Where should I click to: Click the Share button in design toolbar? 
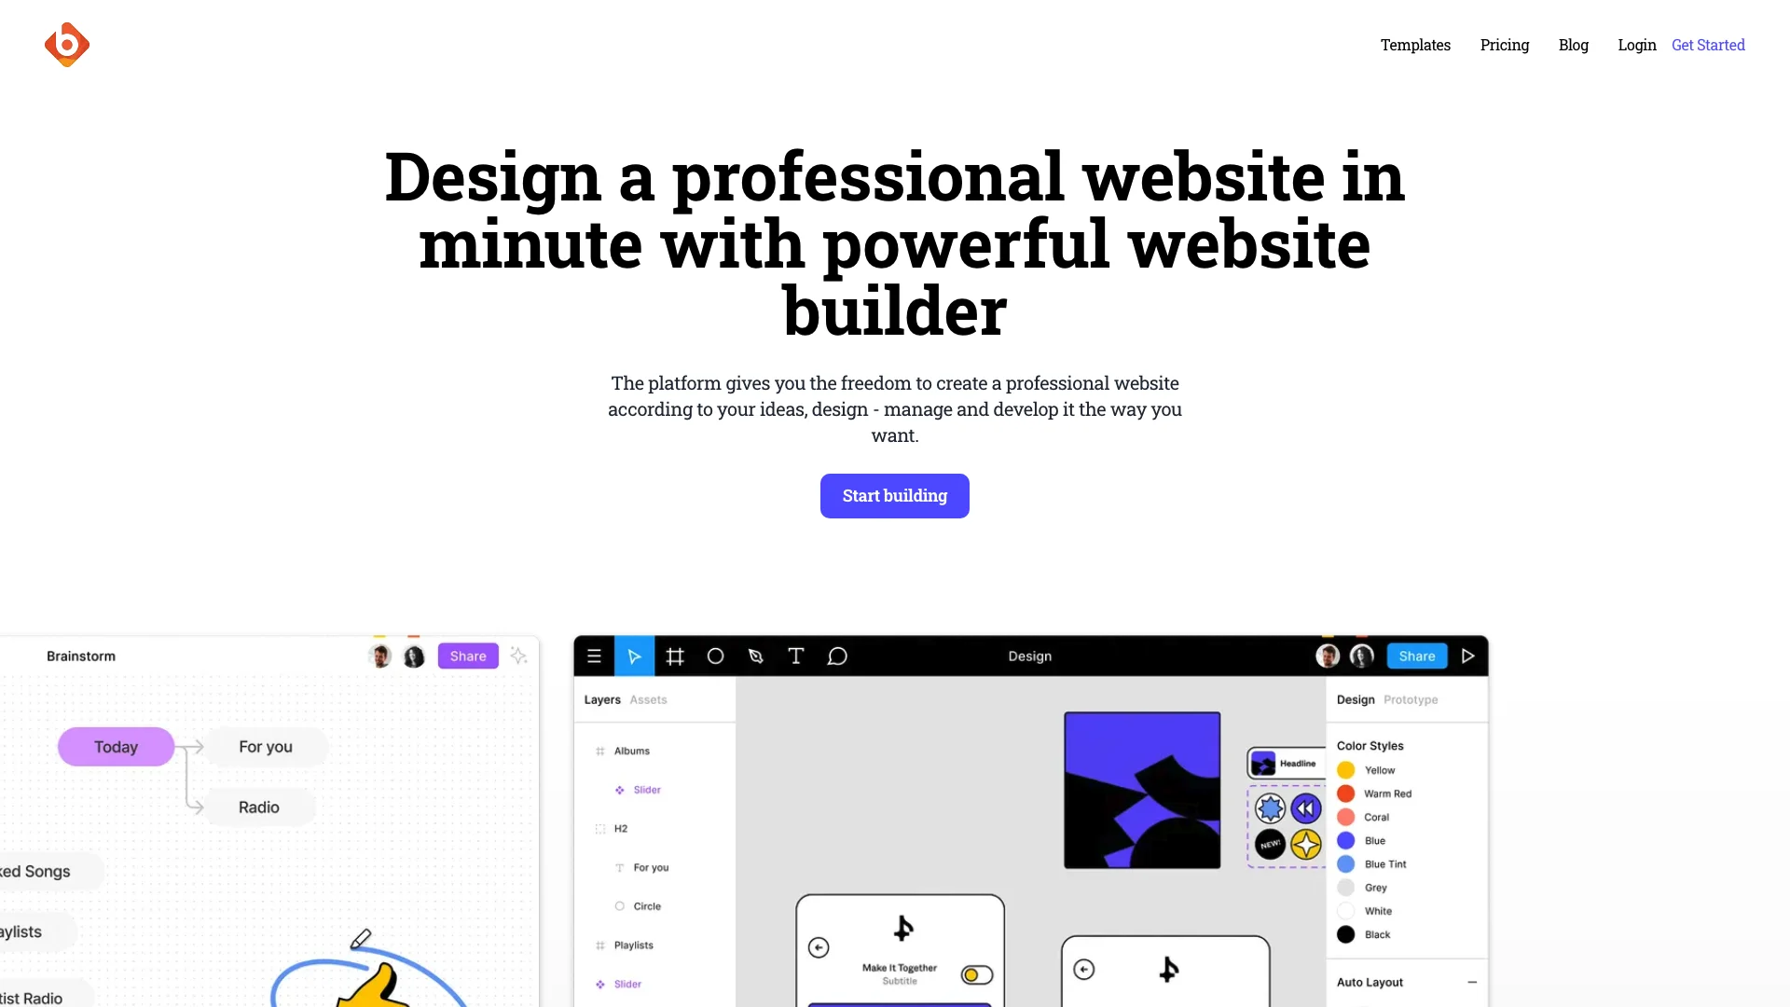(1416, 655)
